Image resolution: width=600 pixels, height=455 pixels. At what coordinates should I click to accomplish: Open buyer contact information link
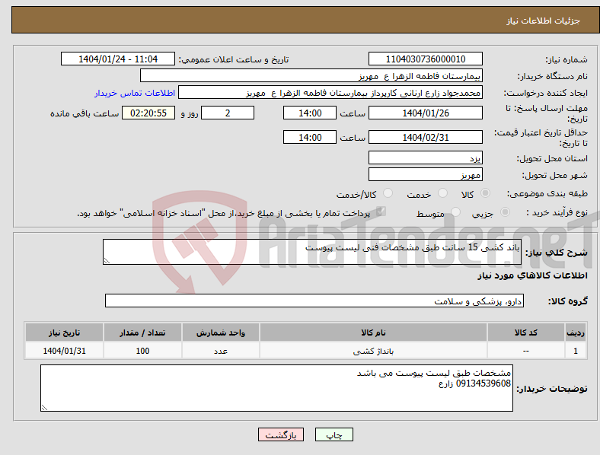135,93
